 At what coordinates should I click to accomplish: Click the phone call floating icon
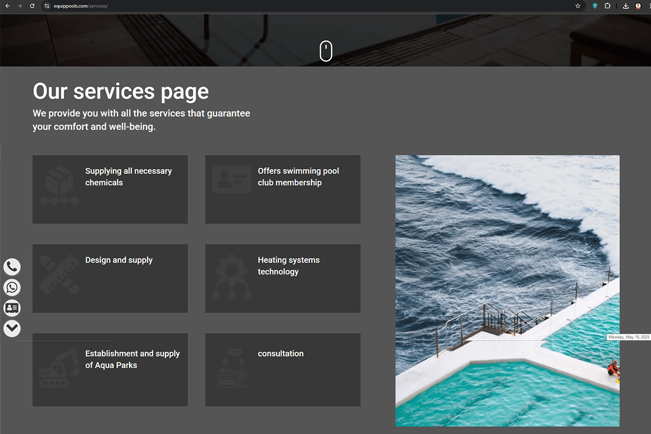pyautogui.click(x=12, y=266)
